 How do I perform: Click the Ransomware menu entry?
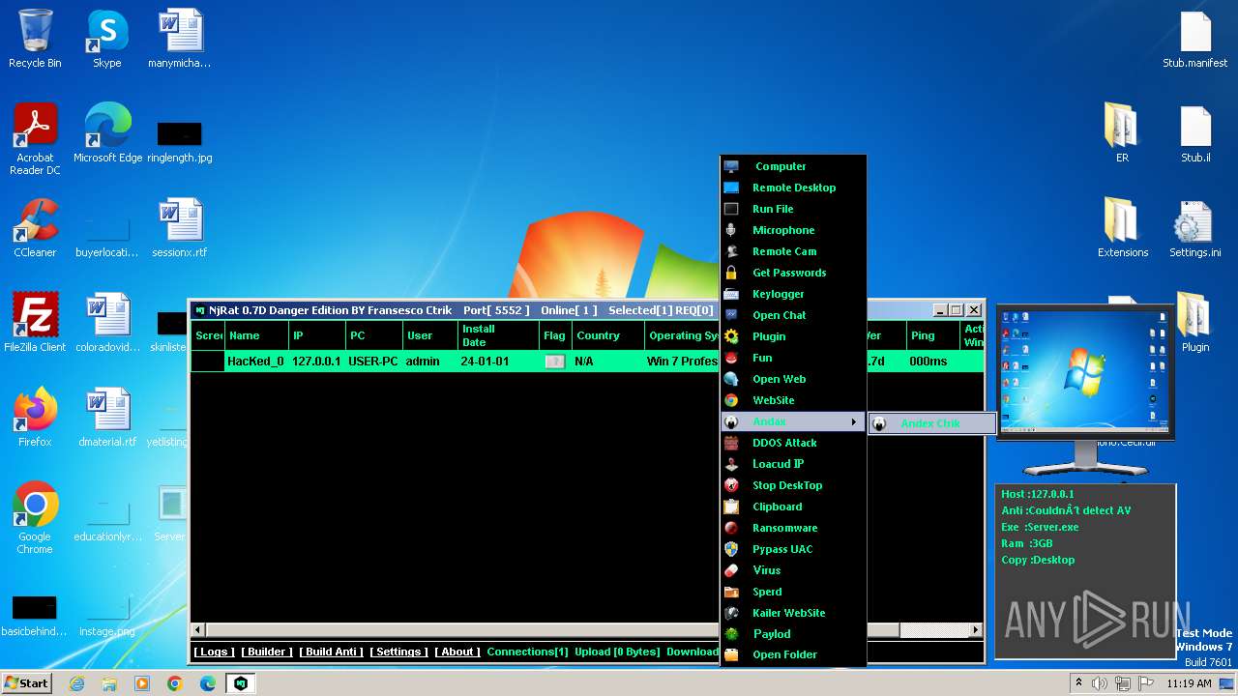coord(793,528)
